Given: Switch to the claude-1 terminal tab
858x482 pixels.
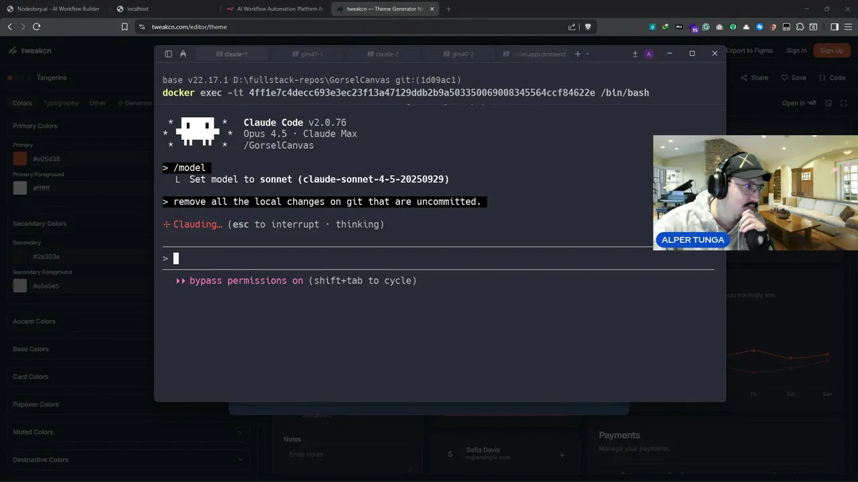Looking at the screenshot, I should [232, 54].
